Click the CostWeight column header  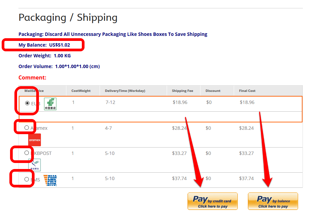click(x=81, y=91)
